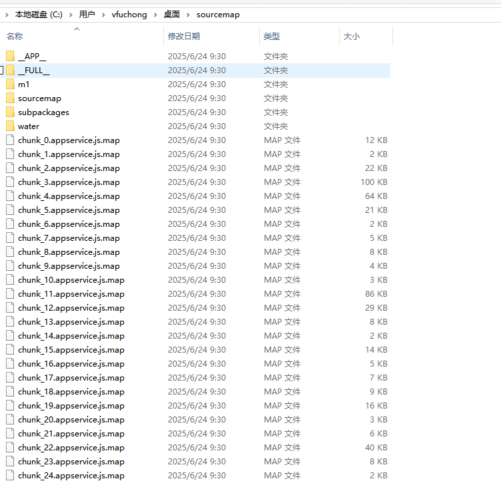
Task: Click file icon of chunk_14.appservice.js.map
Action: click(x=10, y=336)
